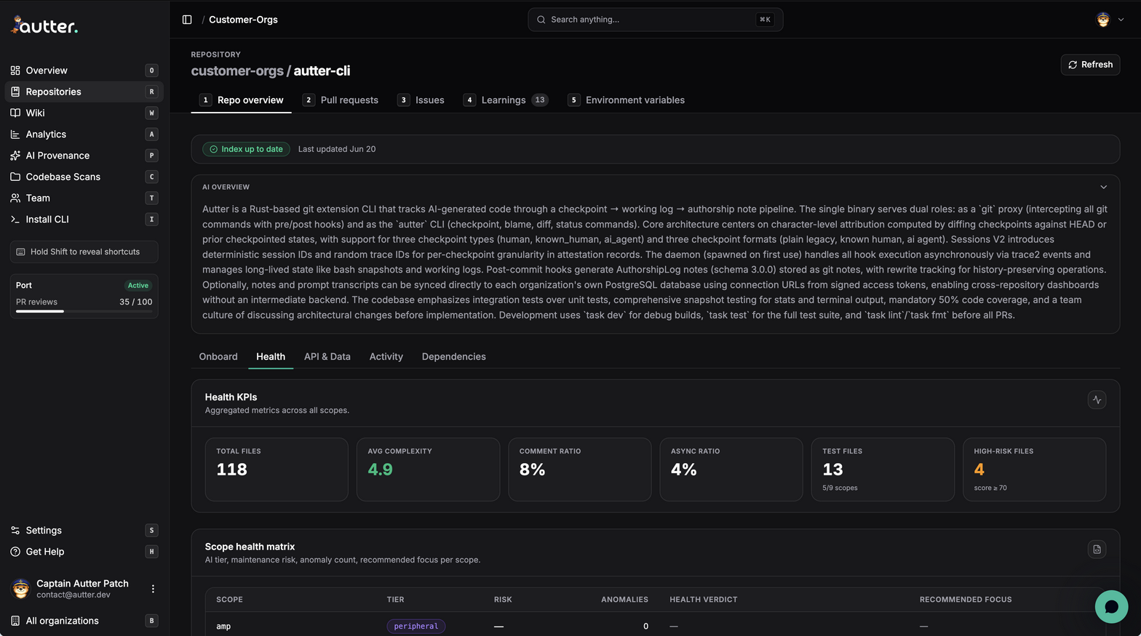Click the Overview grid icon in sidebar
This screenshot has height=636, width=1141.
point(15,71)
